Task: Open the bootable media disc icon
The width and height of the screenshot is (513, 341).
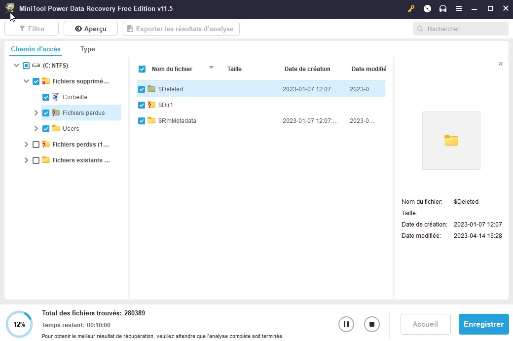Action: pos(427,9)
